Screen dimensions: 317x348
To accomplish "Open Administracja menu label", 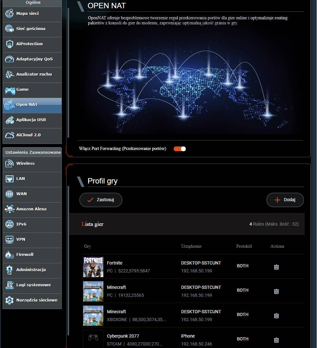I will coord(31,270).
